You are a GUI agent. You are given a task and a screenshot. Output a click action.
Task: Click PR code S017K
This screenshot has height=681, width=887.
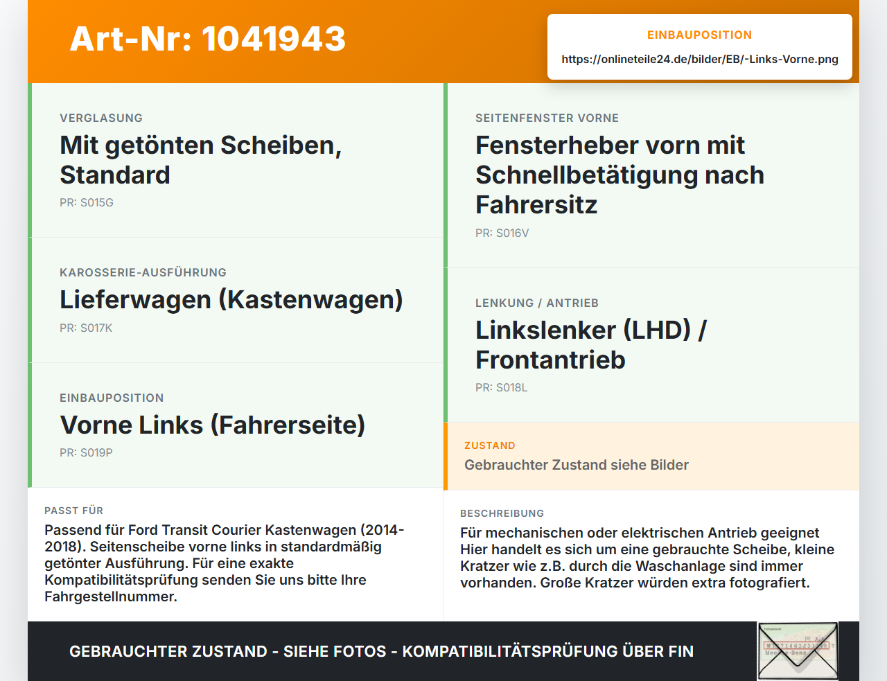click(86, 328)
